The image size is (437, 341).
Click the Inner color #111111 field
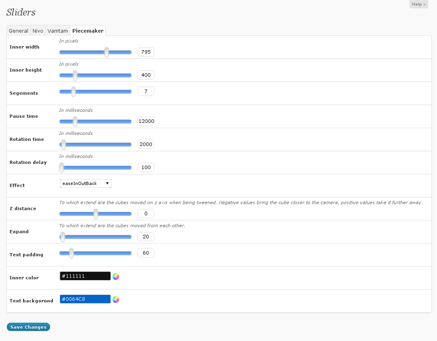[85, 276]
